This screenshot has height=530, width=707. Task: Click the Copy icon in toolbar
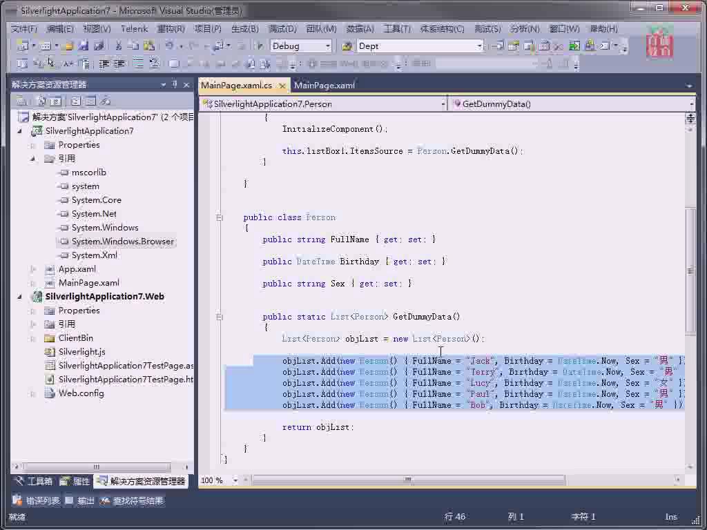coord(133,46)
